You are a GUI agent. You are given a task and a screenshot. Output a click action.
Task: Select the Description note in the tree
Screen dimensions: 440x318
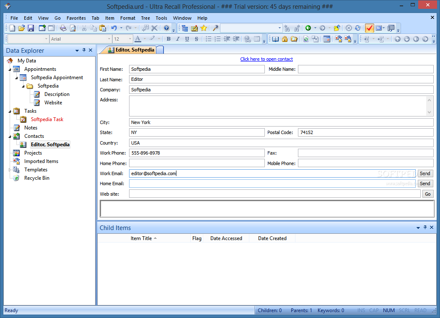coord(57,94)
